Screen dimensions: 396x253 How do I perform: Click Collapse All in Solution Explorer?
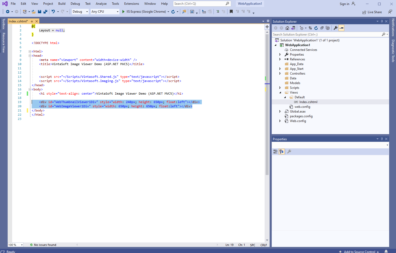click(322, 28)
